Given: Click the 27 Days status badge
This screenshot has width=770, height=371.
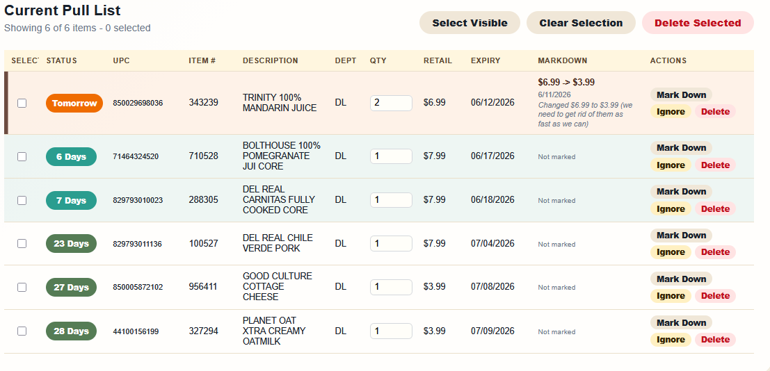Looking at the screenshot, I should 71,287.
